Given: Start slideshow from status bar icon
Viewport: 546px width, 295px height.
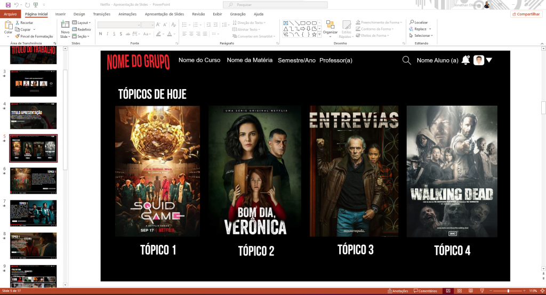Looking at the screenshot, I should (482, 291).
